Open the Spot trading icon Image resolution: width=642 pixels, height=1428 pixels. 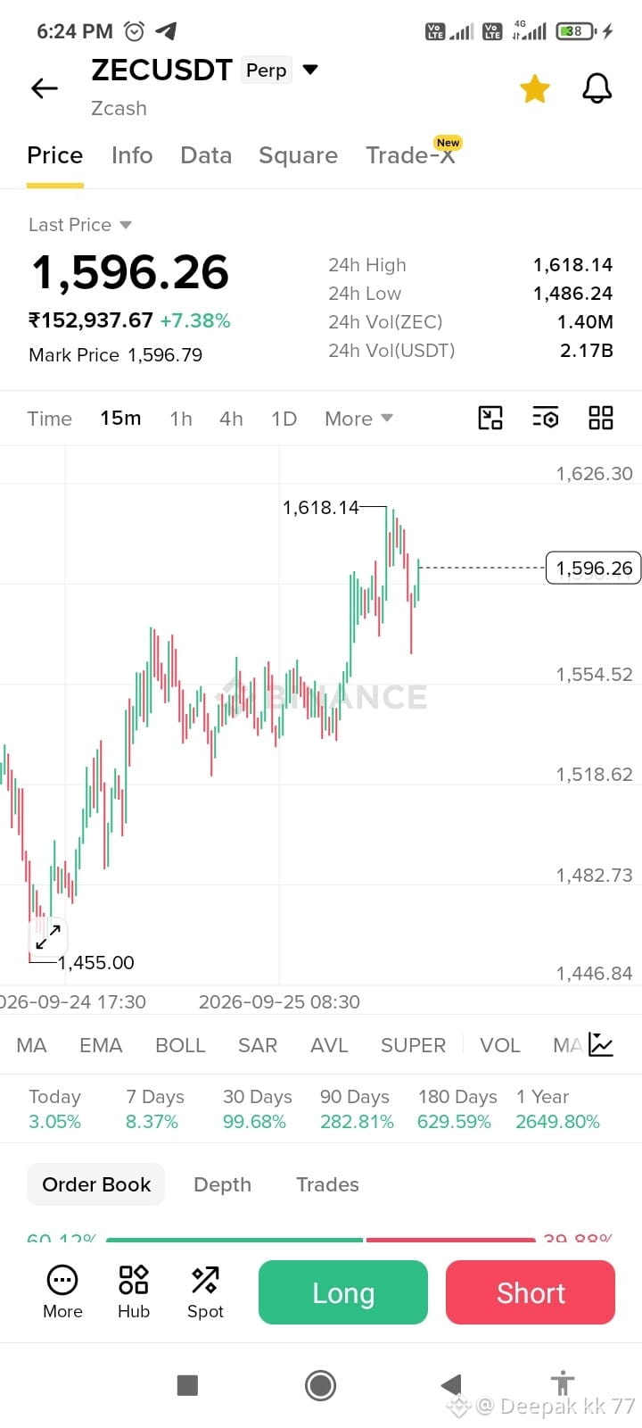point(205,1291)
